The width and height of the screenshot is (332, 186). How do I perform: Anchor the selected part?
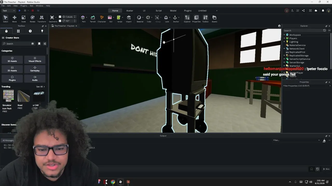176,19
